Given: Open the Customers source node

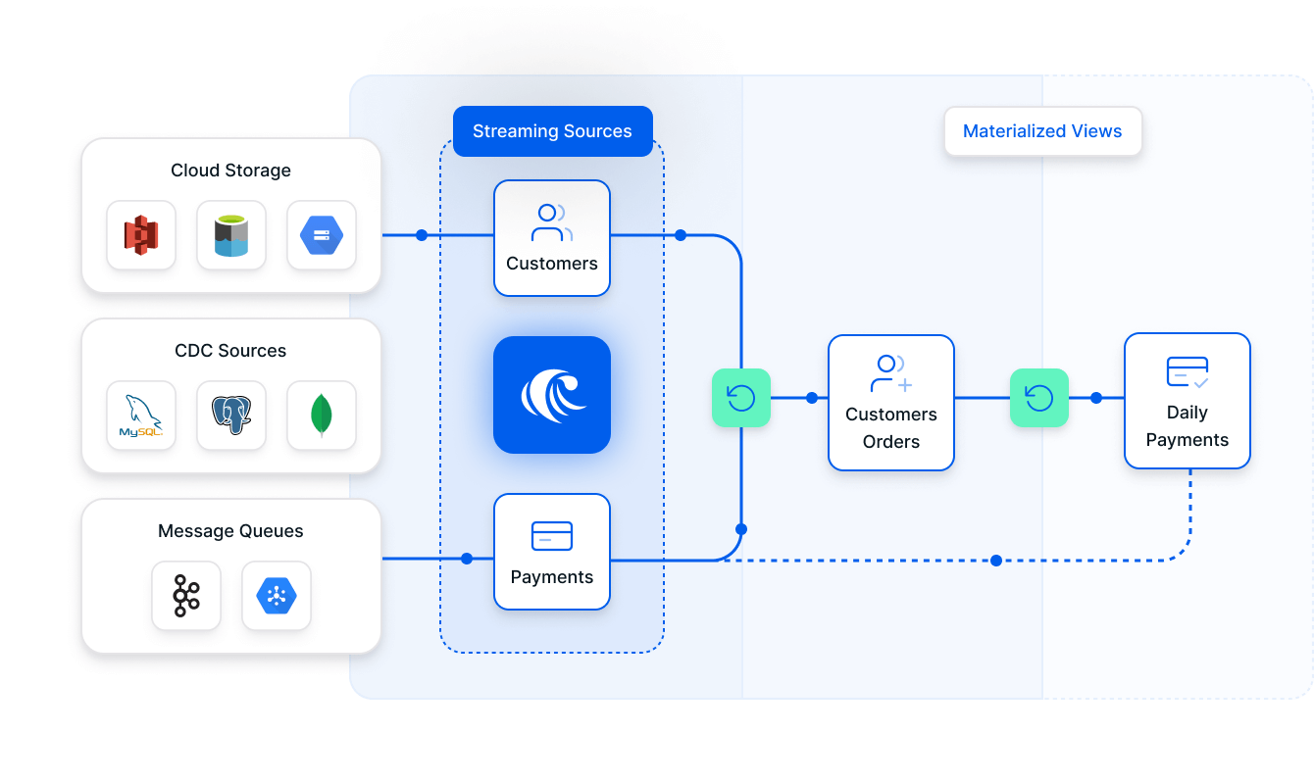Looking at the screenshot, I should (552, 238).
